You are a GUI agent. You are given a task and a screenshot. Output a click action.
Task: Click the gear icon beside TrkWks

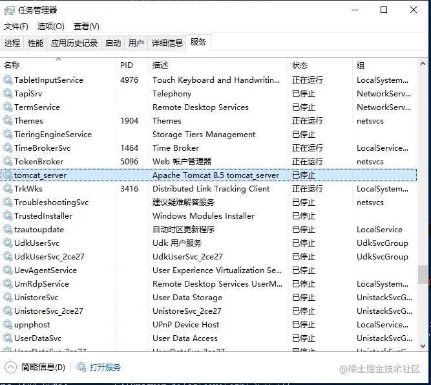[x=8, y=188]
